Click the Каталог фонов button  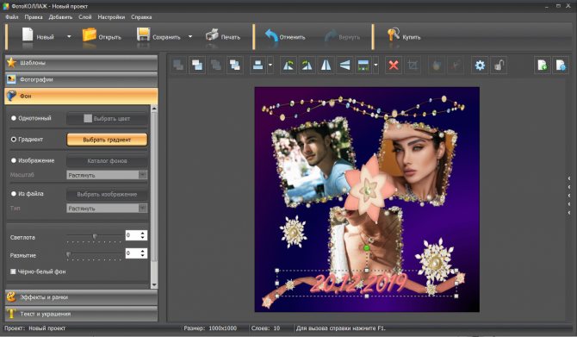[107, 161]
